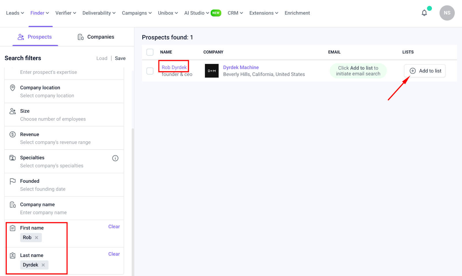Click the Specialties info icon
462x276 pixels.
click(x=115, y=158)
